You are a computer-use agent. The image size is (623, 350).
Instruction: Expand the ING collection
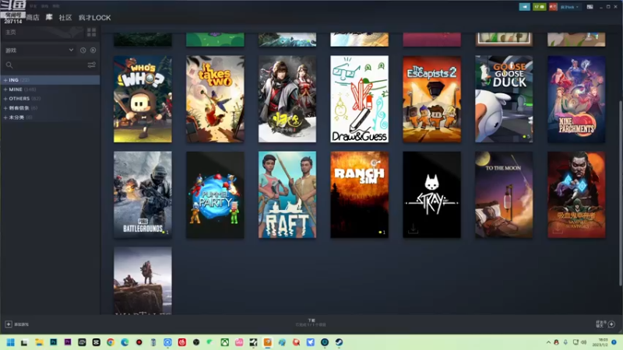coord(50,80)
